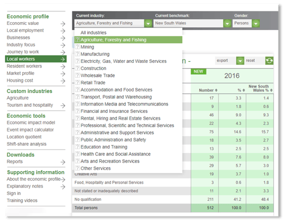The image size is (283, 220).
Task: Open Local employment sidebar link
Action: 25,31
